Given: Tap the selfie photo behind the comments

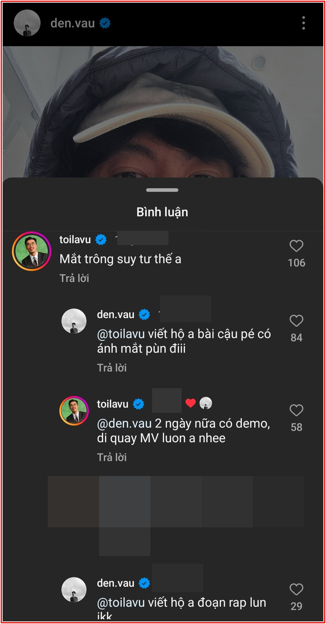Looking at the screenshot, I should click(163, 112).
